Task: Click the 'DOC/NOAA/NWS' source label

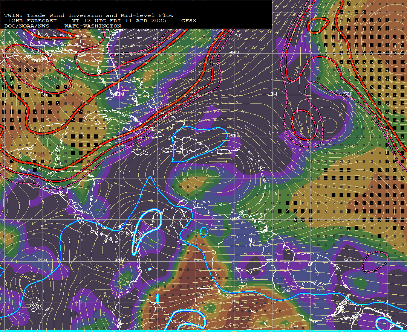Action: click(27, 26)
